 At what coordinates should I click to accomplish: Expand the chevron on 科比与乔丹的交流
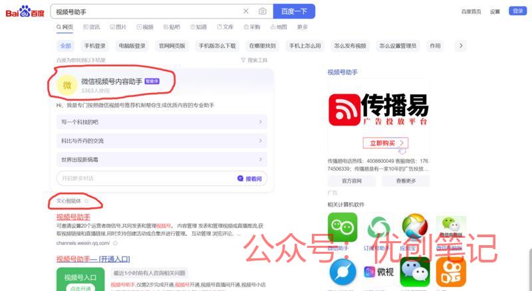pos(260,140)
